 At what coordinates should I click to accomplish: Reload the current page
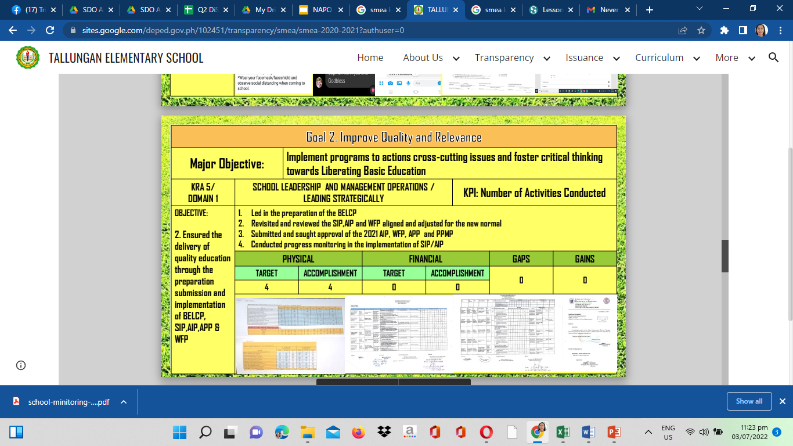(x=50, y=30)
